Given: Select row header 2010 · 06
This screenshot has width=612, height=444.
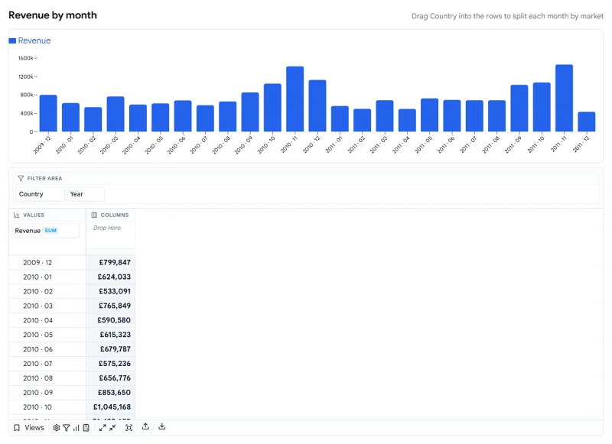Looking at the screenshot, I should point(47,349).
